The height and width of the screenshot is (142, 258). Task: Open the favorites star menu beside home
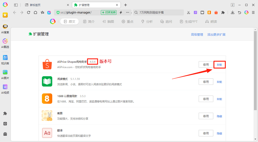click(x=42, y=12)
